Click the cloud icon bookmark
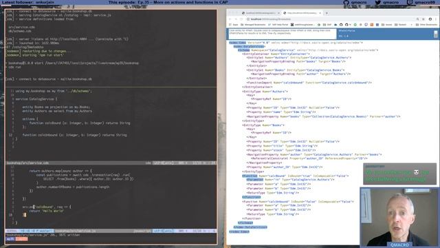440x248 pixels. click(335, 25)
